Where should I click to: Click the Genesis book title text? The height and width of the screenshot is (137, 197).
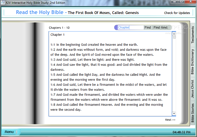click(103, 13)
